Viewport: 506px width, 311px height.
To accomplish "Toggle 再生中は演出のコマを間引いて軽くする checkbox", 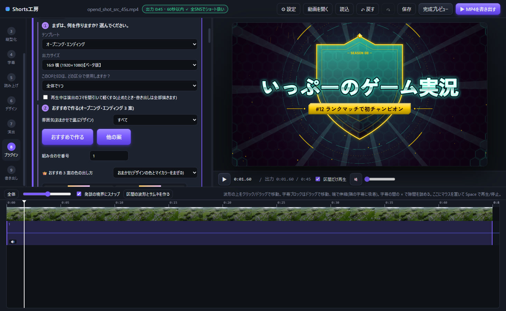I will pyautogui.click(x=45, y=97).
